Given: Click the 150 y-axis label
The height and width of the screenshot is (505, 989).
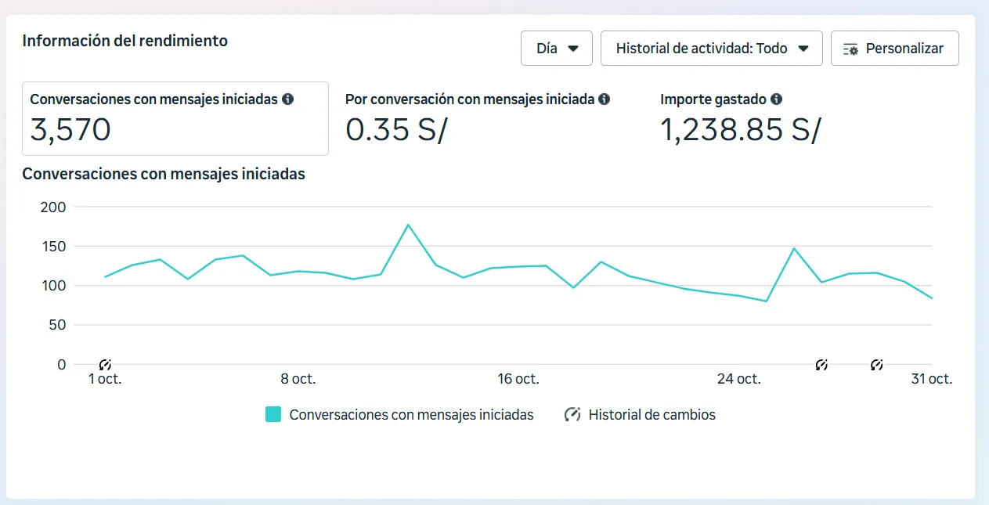Looking at the screenshot, I should [52, 247].
